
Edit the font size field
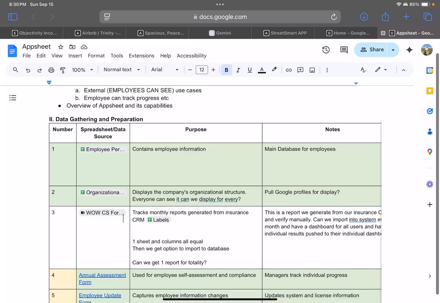[202, 70]
